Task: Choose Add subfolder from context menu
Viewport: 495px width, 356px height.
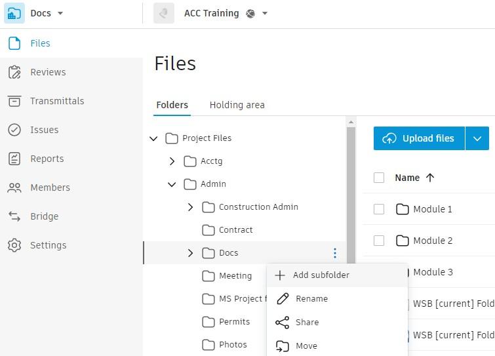Action: point(321,275)
